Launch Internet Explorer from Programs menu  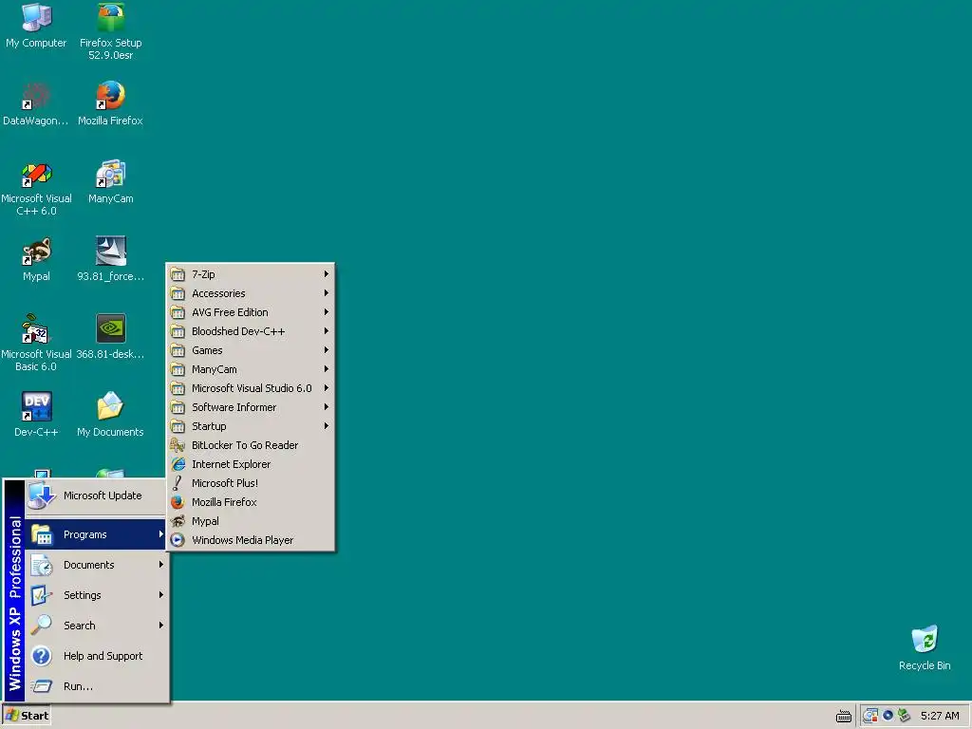pyautogui.click(x=251, y=464)
